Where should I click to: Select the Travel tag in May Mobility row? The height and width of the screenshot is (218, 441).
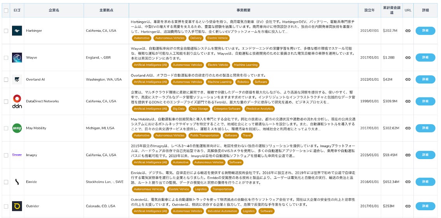pos(247,135)
